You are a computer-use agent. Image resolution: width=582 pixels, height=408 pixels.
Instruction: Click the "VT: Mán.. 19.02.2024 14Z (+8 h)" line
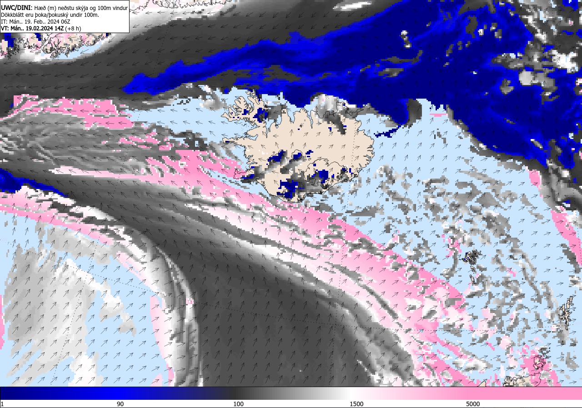coord(41,28)
